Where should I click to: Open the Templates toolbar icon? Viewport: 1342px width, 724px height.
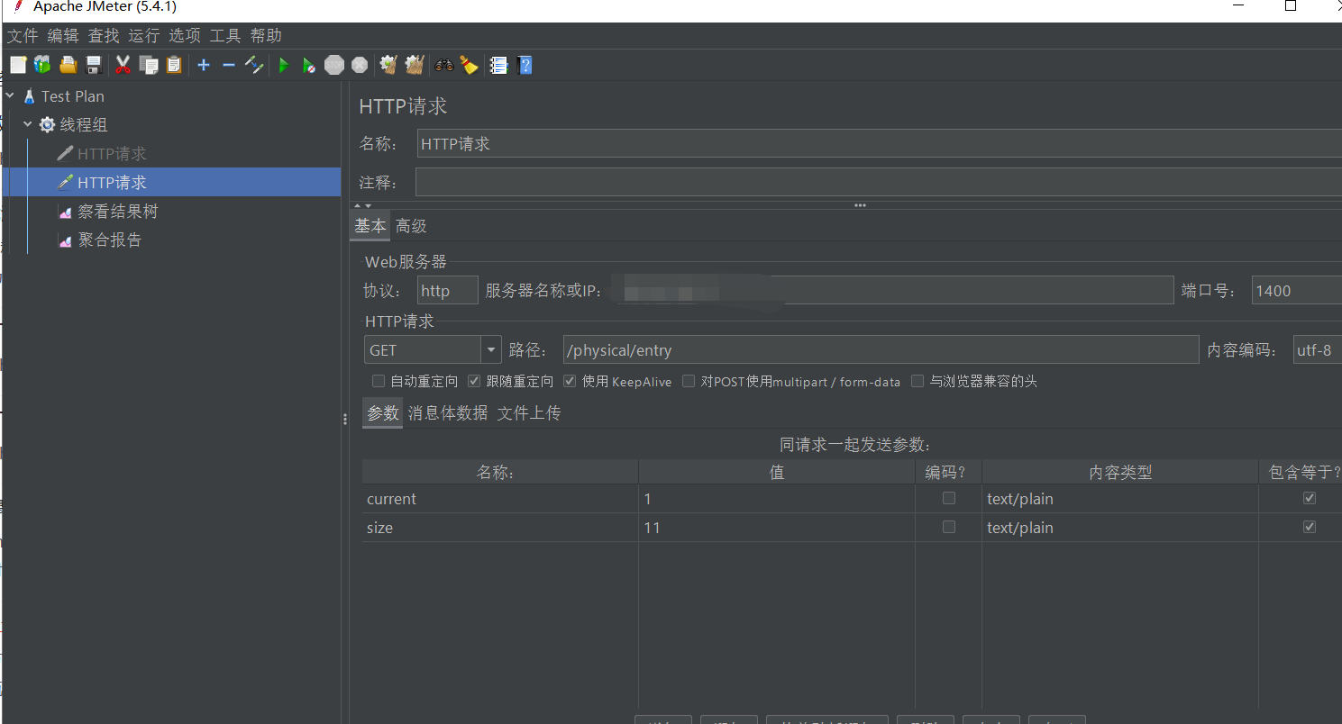[x=42, y=65]
